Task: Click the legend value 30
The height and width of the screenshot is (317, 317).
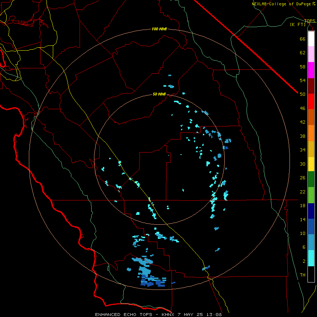Action: pos(303,164)
